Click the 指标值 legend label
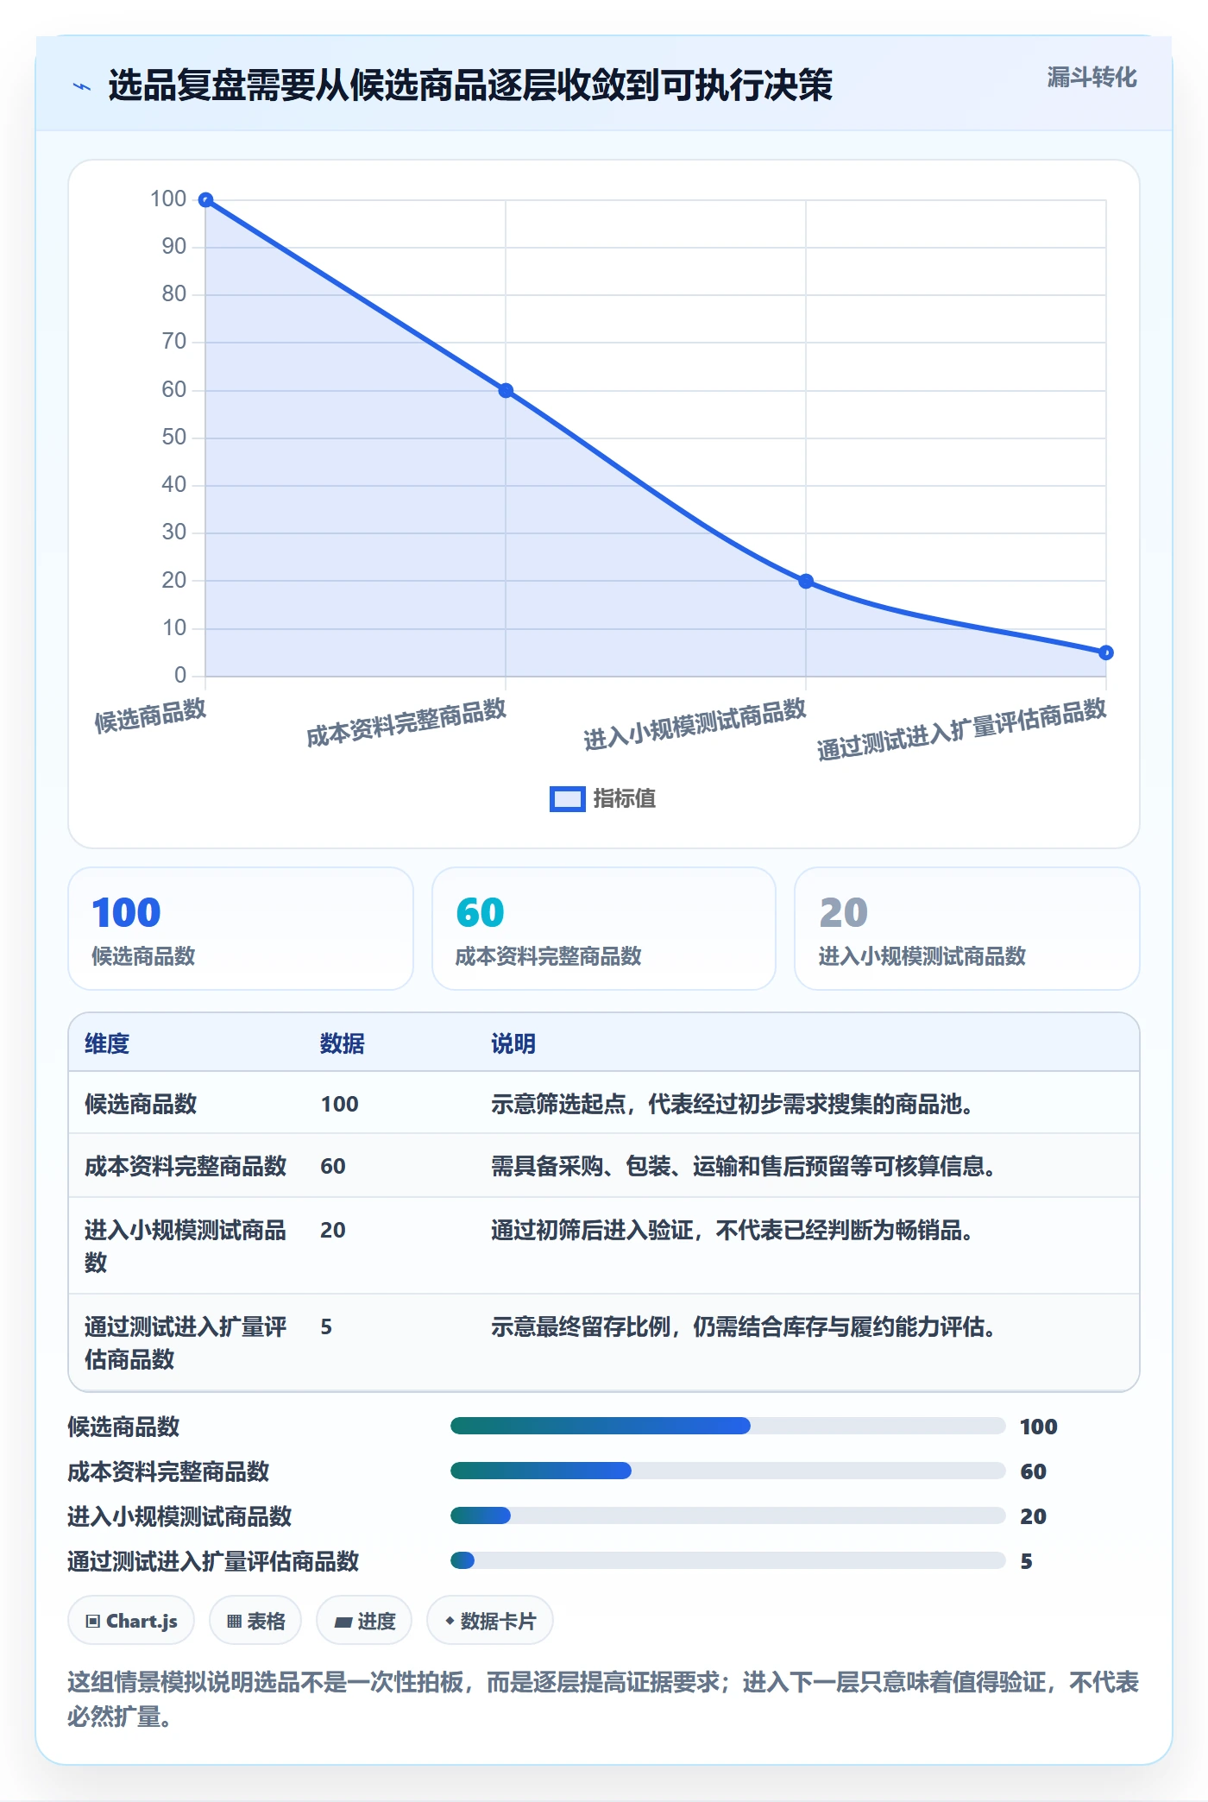This screenshot has width=1208, height=1802. pos(624,799)
